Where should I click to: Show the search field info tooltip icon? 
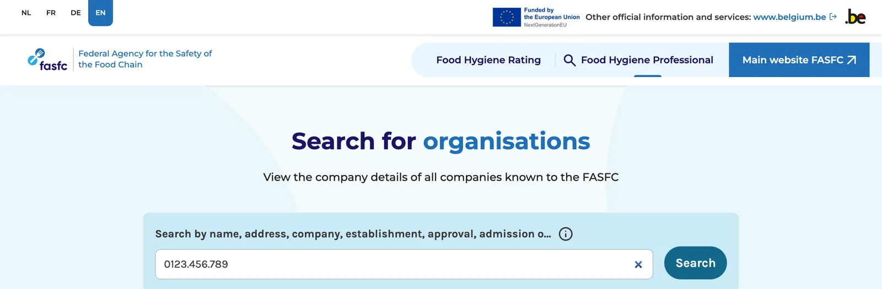click(x=566, y=234)
